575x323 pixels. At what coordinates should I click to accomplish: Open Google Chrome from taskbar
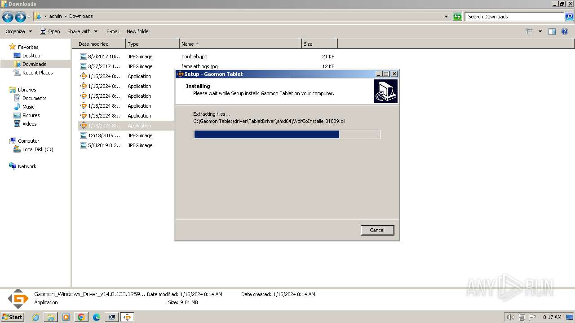pyautogui.click(x=81, y=317)
